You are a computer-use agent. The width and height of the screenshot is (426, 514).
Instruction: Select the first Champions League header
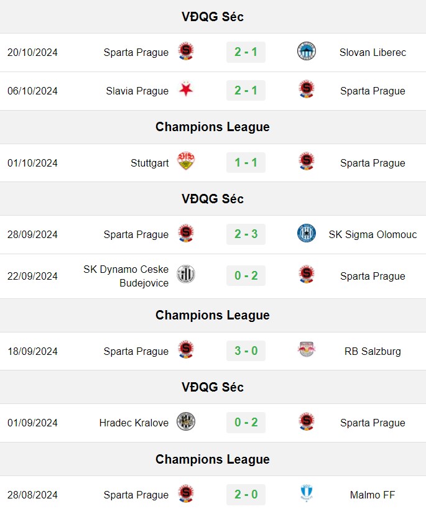point(213,127)
